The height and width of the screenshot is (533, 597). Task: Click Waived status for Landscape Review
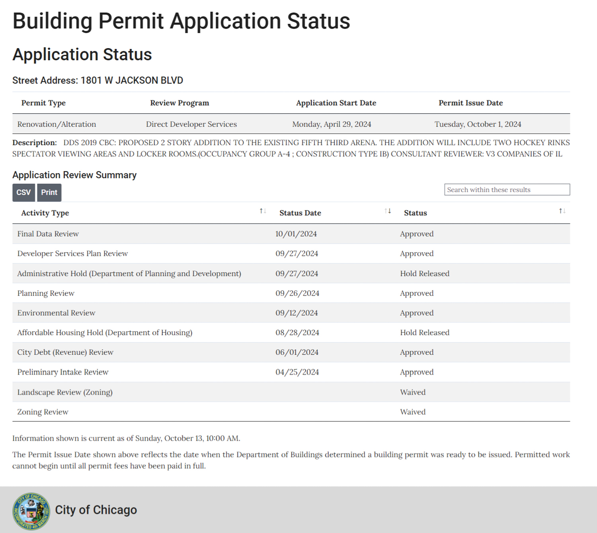(x=413, y=392)
